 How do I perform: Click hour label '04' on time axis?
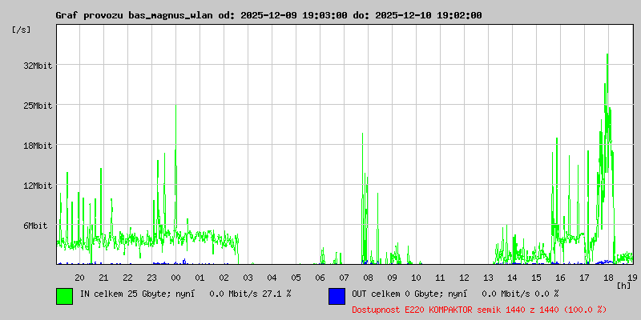click(272, 278)
